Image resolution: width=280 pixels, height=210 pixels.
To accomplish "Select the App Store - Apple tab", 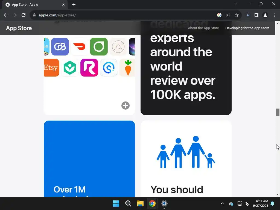I will pyautogui.click(x=35, y=5).
